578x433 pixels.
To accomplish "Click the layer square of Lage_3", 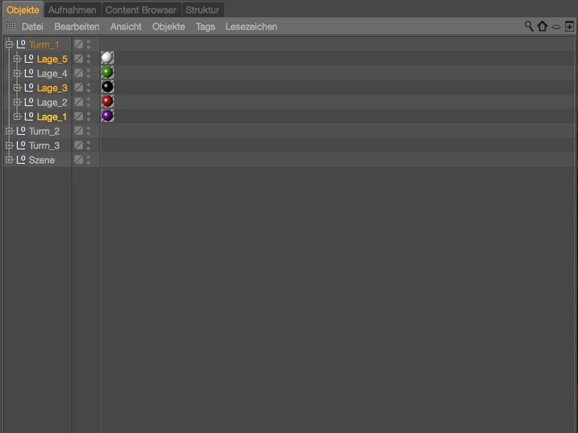I will click(79, 87).
